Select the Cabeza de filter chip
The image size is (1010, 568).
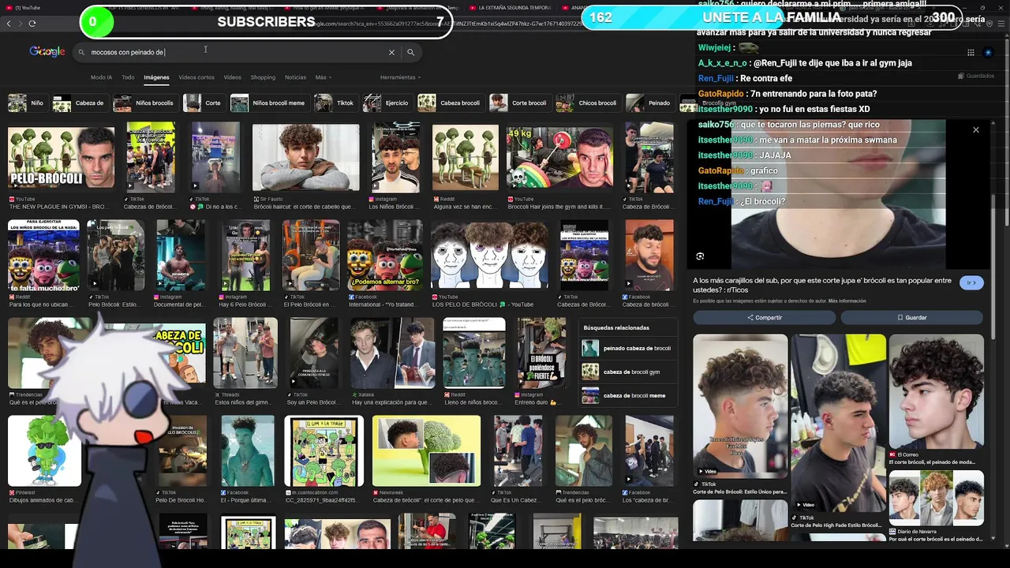coord(79,103)
